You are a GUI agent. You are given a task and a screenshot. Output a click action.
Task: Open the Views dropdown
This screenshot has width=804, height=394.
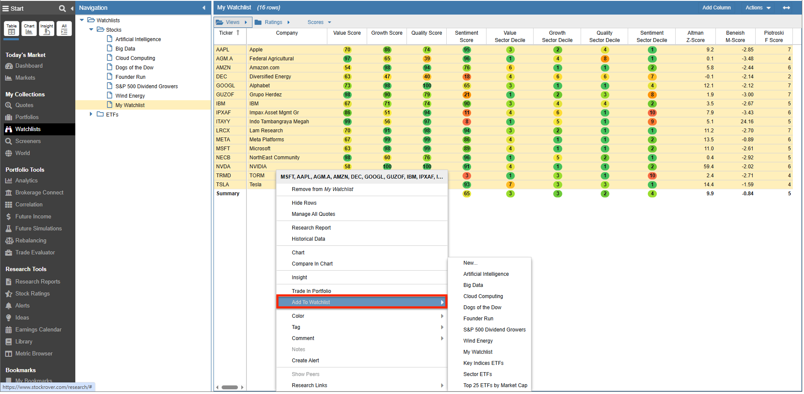[x=232, y=22]
